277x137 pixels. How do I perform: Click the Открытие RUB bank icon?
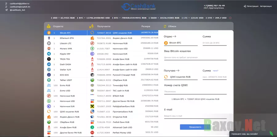pyautogui.click(x=92, y=117)
